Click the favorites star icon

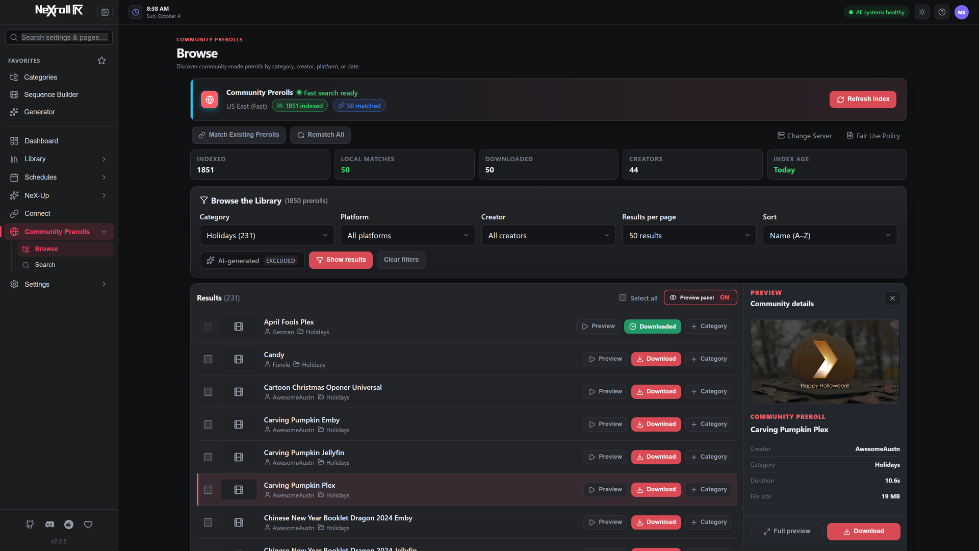pyautogui.click(x=102, y=61)
